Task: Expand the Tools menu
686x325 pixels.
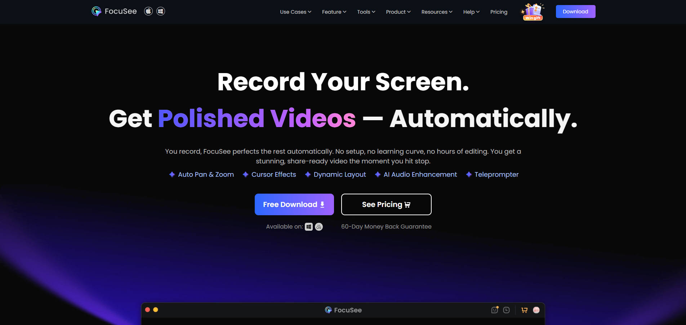Action: point(366,12)
